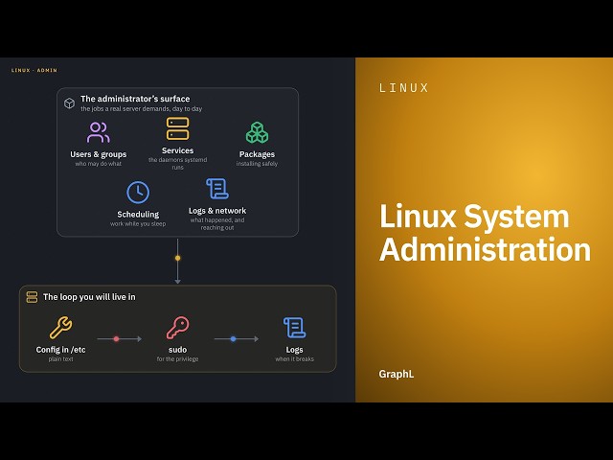The height and width of the screenshot is (460, 613).
Task: Click the 'Scheduling' label
Action: coord(138,215)
